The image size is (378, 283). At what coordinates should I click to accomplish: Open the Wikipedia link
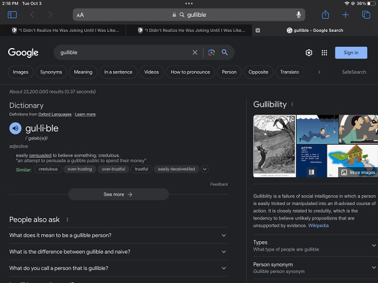[318, 225]
